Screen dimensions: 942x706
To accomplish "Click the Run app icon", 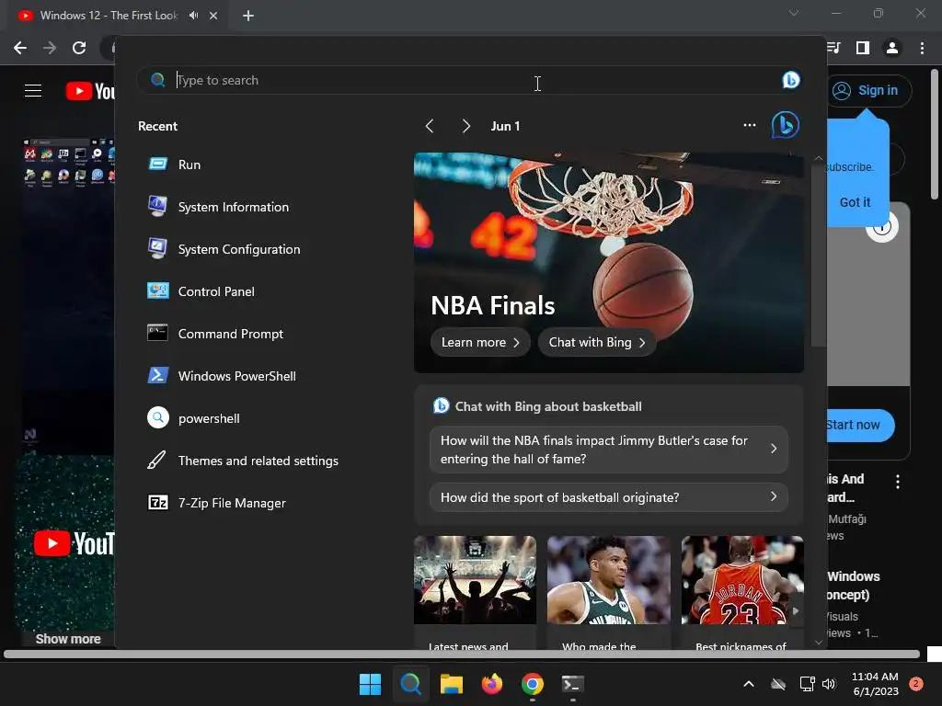I will 158,164.
